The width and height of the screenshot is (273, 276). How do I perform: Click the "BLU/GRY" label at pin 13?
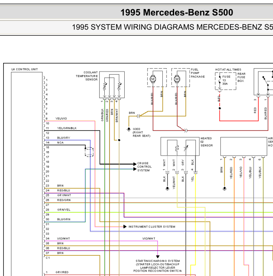pos(63,138)
